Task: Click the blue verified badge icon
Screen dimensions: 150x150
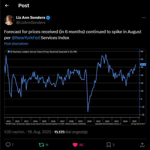Action: [48, 18]
